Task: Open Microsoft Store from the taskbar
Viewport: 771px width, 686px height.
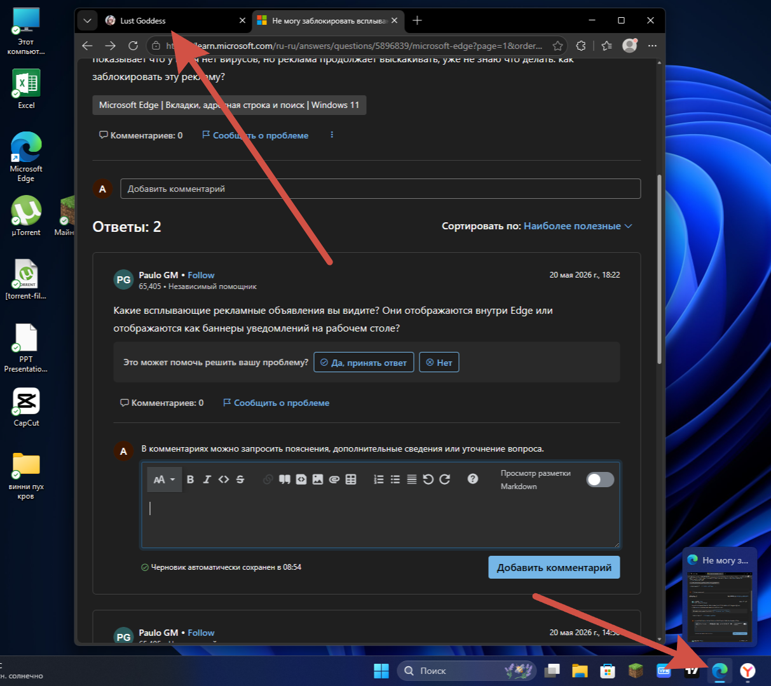Action: coord(608,671)
